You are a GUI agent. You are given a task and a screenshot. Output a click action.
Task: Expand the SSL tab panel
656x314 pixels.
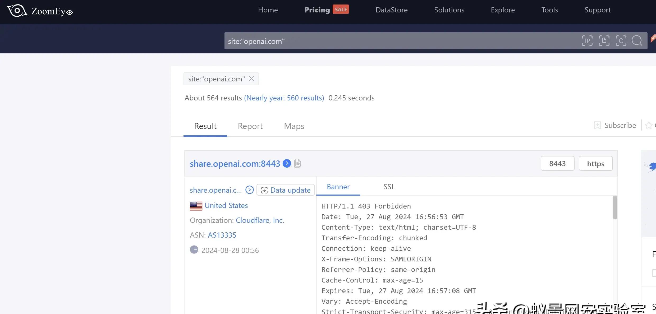tap(389, 187)
